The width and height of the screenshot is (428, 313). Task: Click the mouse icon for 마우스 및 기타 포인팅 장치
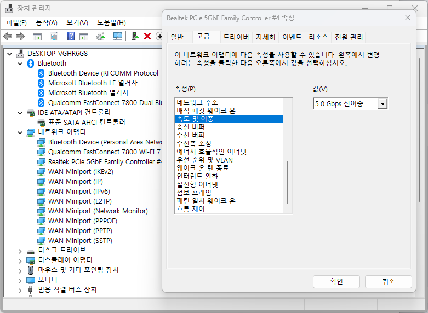(x=31, y=270)
